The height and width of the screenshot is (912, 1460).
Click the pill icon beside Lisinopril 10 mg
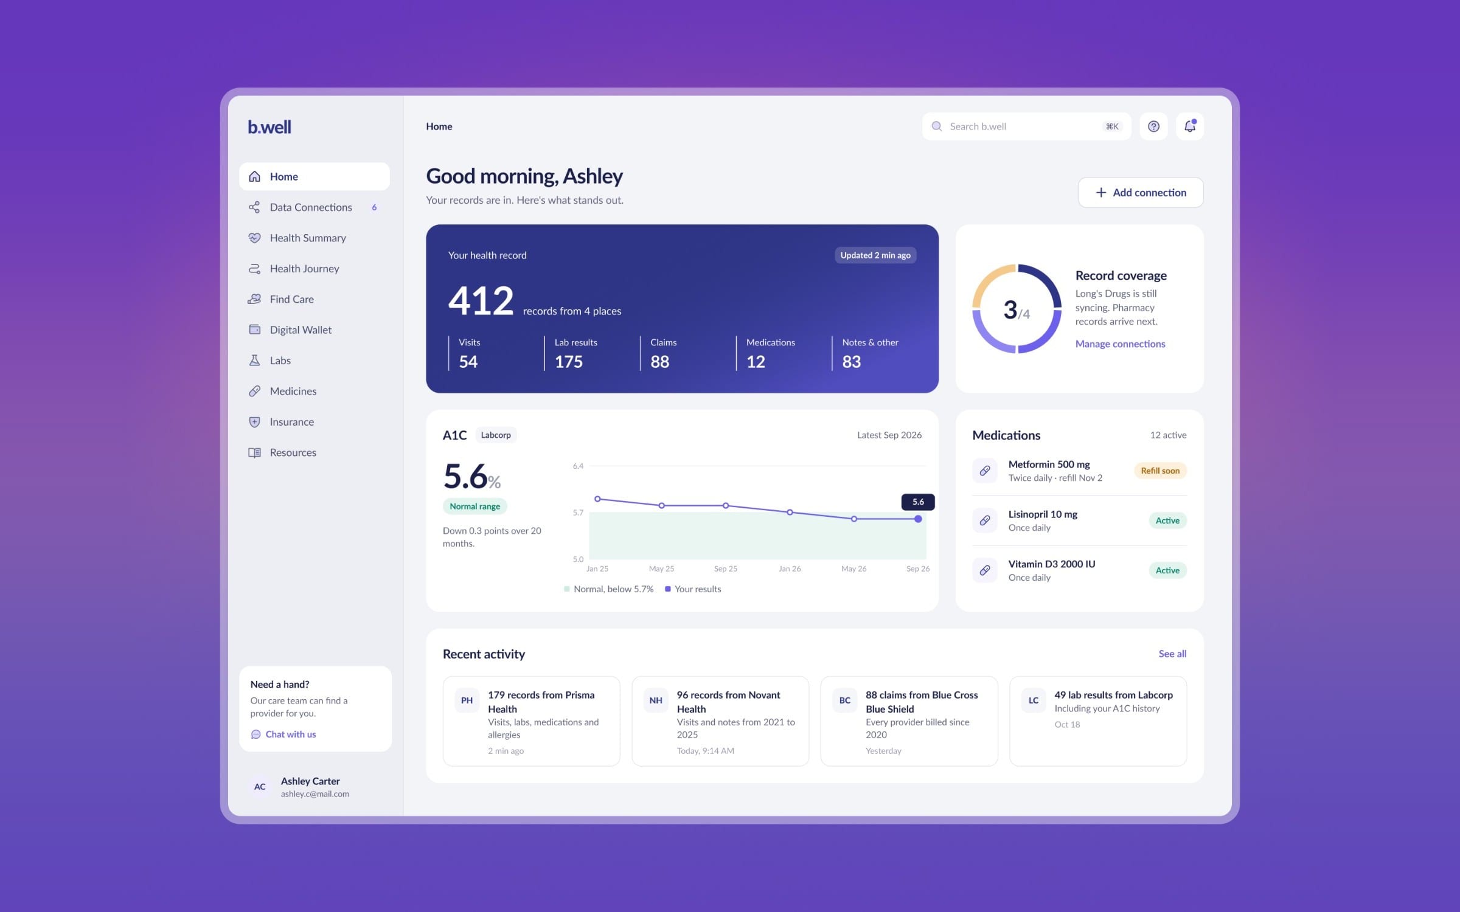point(985,520)
